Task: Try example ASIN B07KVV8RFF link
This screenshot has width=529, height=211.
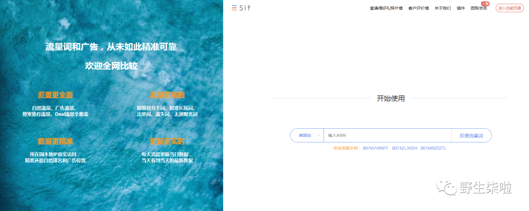Action: (376, 148)
